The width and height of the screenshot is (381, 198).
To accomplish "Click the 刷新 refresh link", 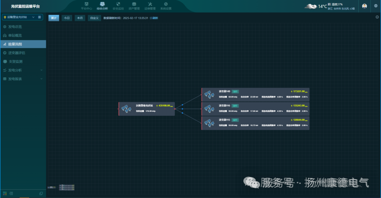I will coord(154,18).
